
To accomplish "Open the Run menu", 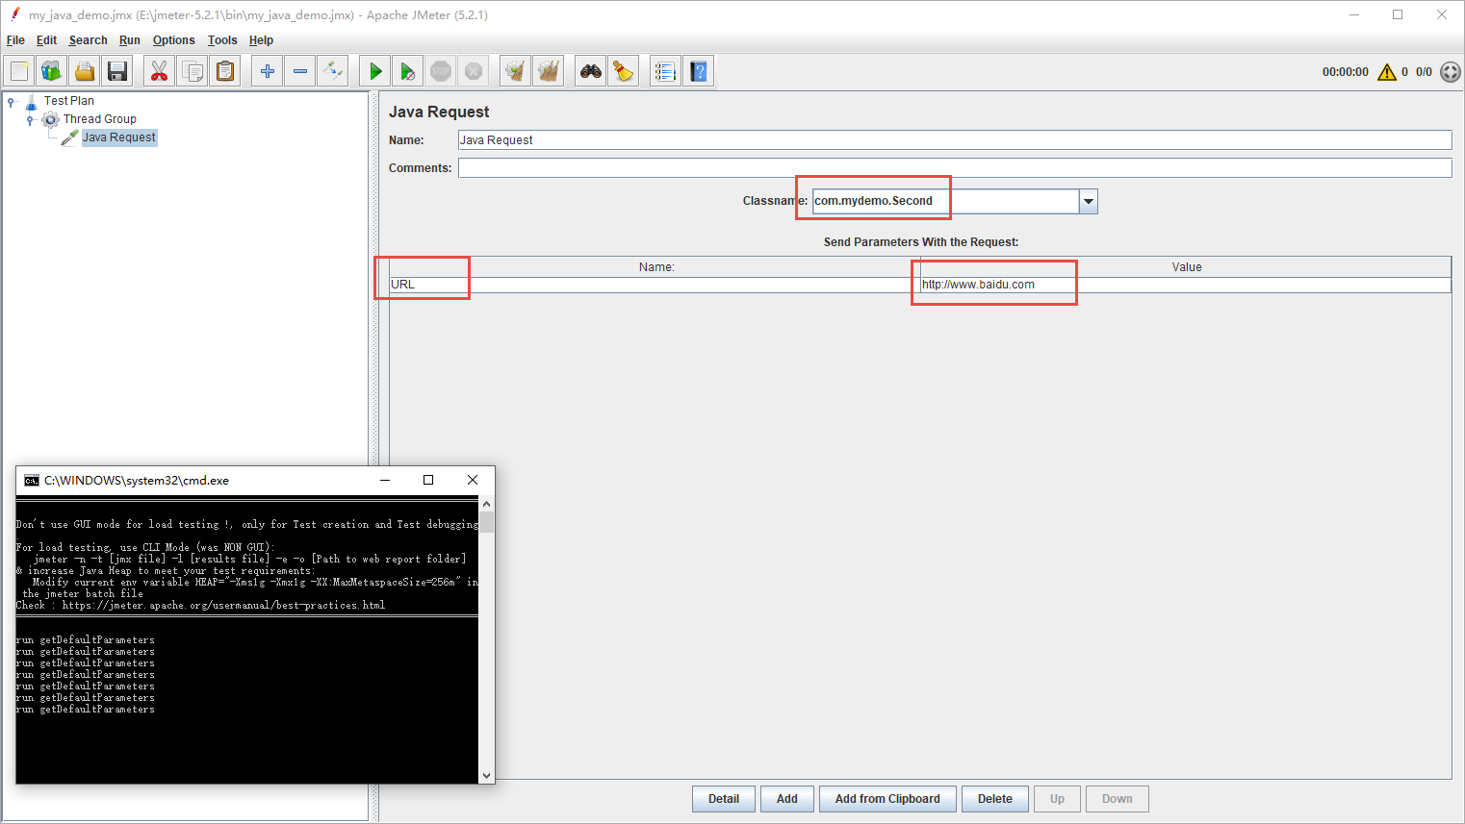I will (x=129, y=40).
